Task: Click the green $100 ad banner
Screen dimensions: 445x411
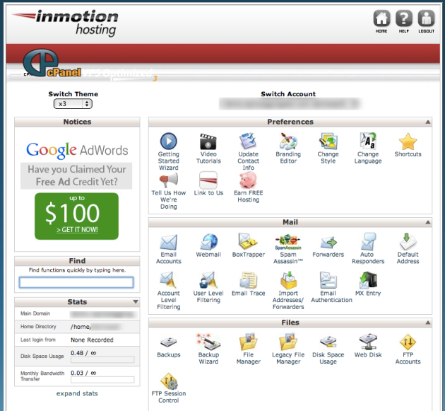Action: click(76, 216)
